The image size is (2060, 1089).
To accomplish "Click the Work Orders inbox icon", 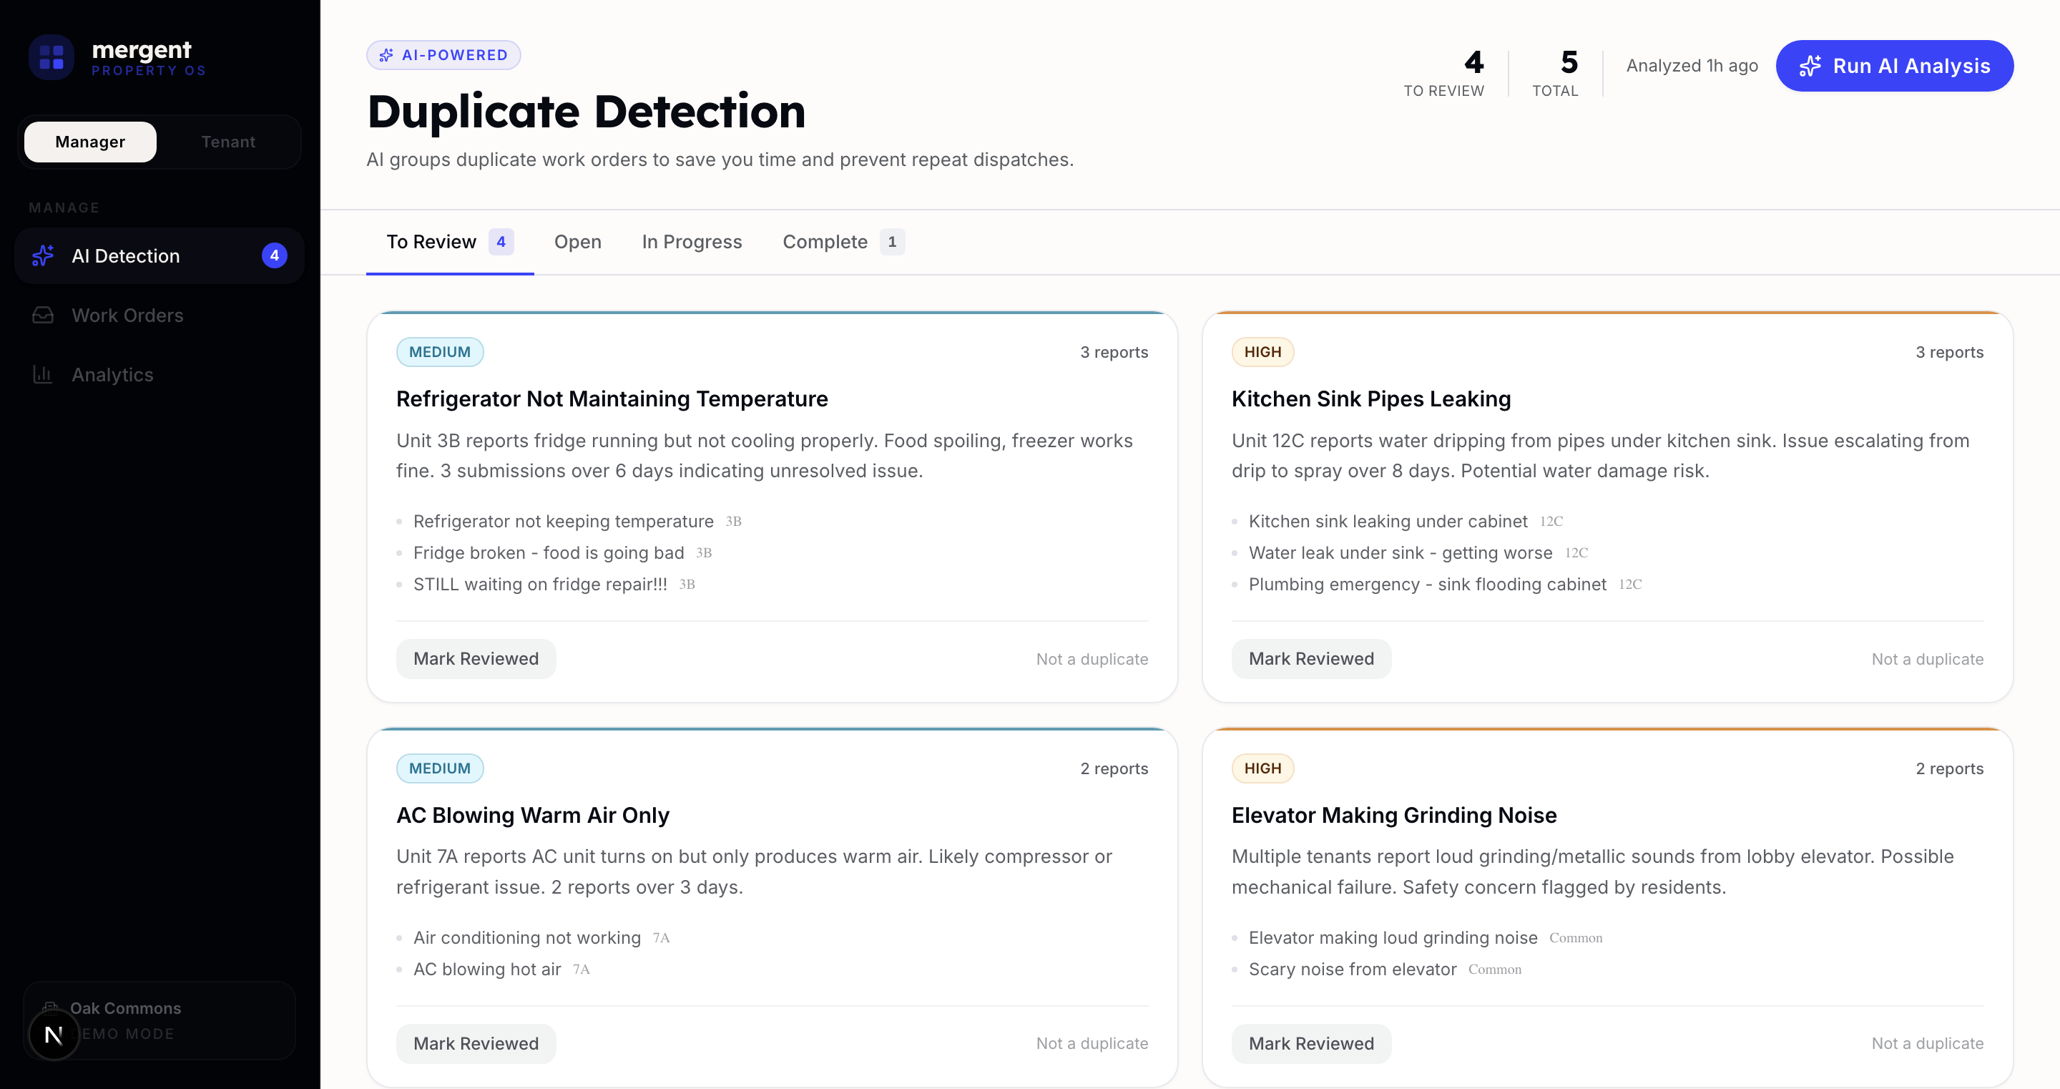I will pyautogui.click(x=43, y=316).
